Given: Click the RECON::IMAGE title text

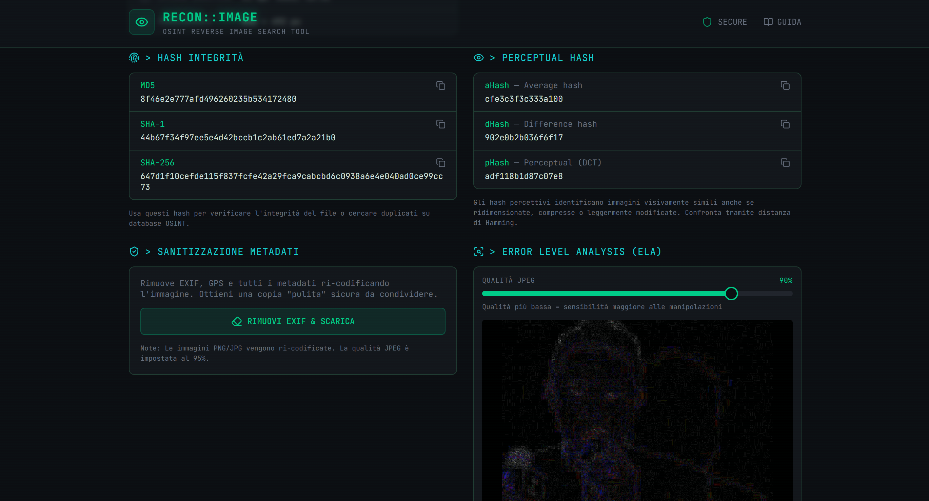Looking at the screenshot, I should (210, 17).
